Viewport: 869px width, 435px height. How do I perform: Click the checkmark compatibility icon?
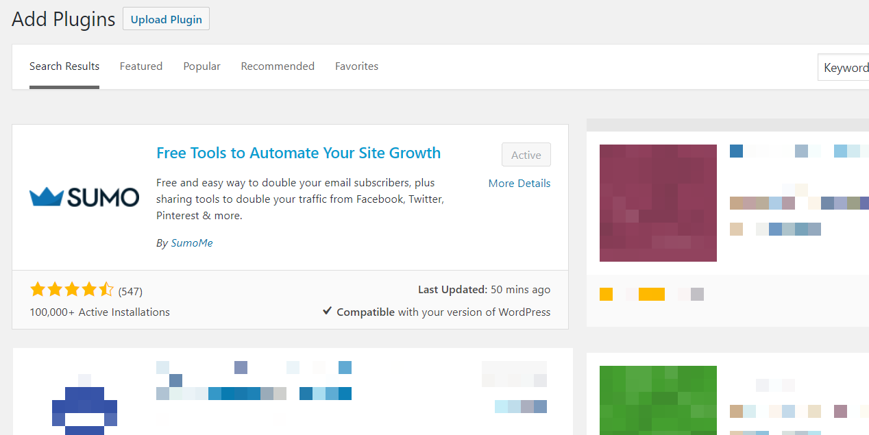[x=328, y=312]
